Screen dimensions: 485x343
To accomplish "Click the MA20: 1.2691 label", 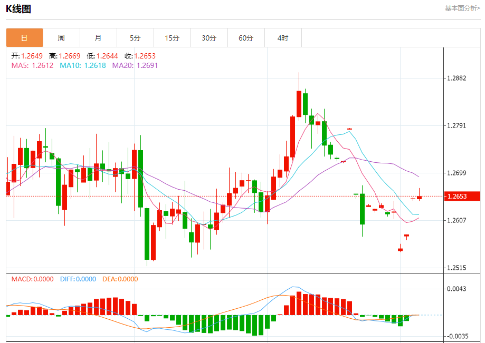I will (x=135, y=65).
